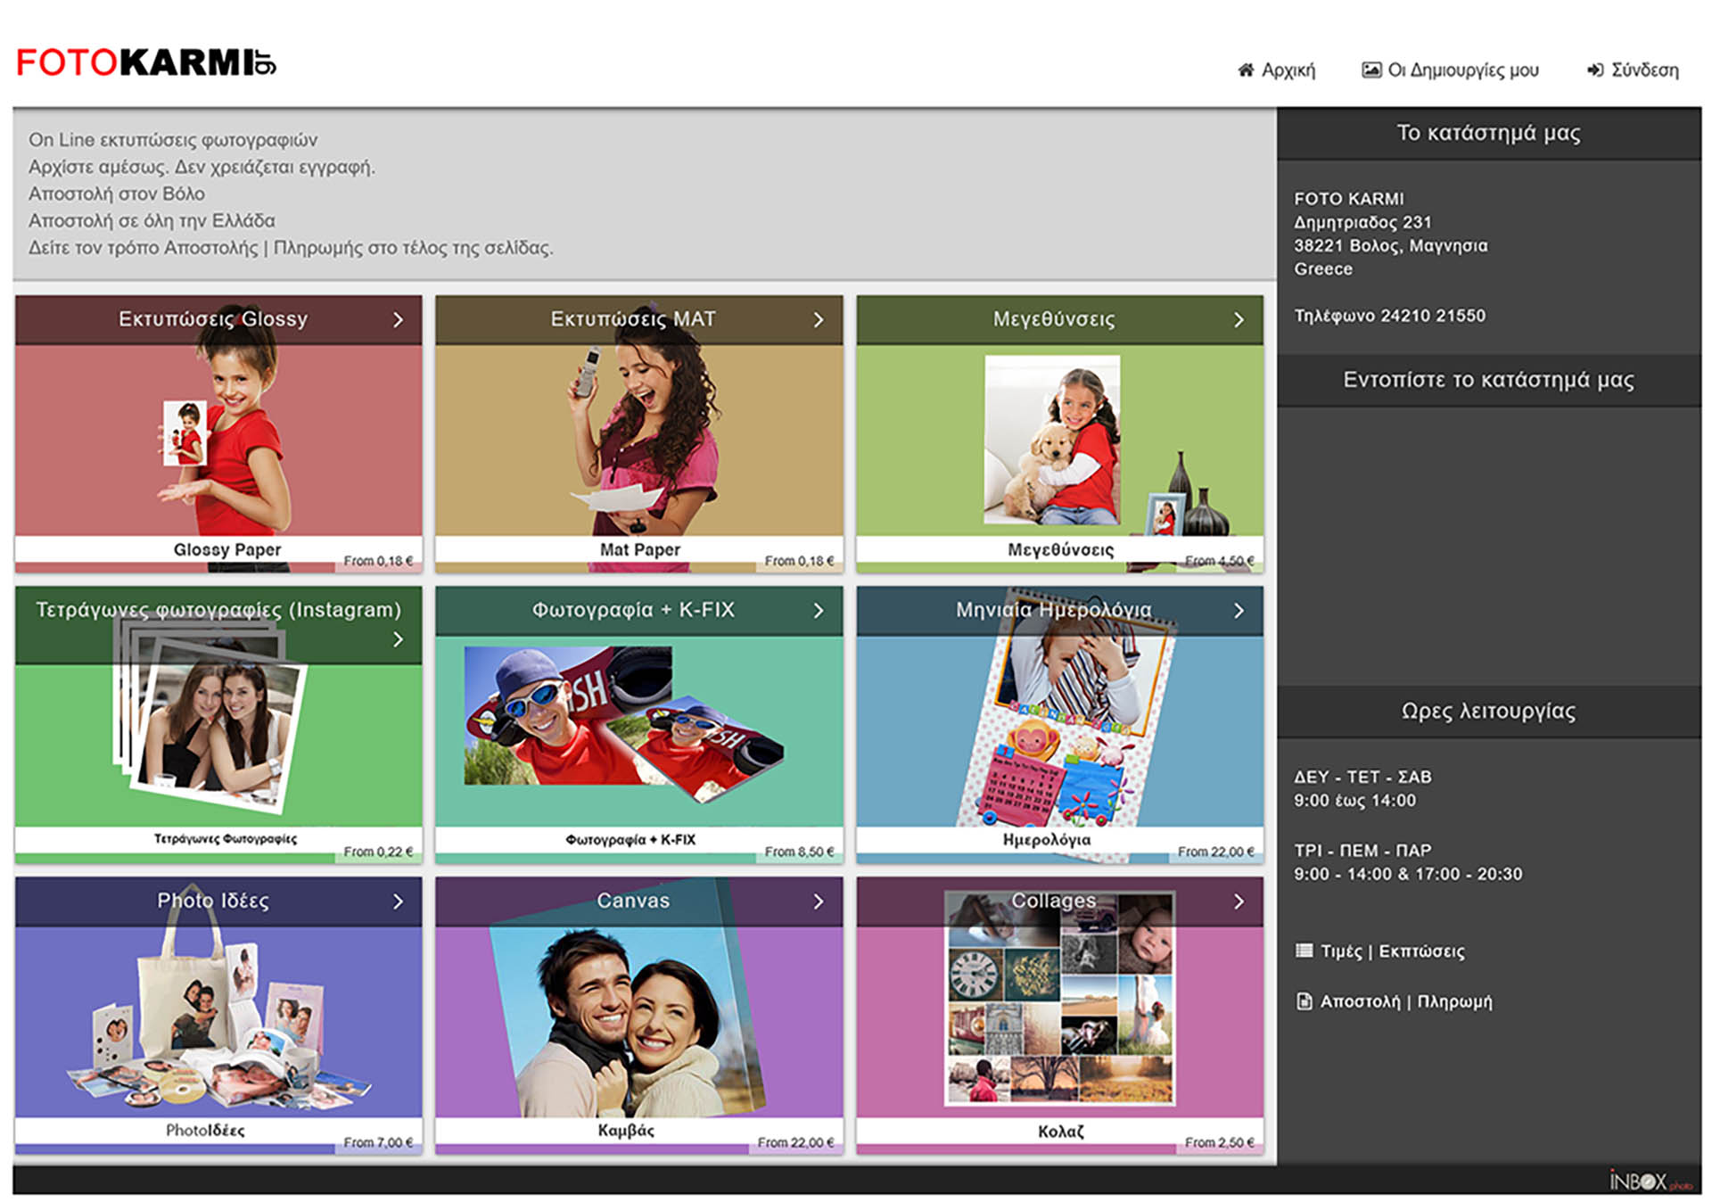Click the image icon for Οι Δημιουργίες μου
The image size is (1712, 1202).
(1370, 70)
